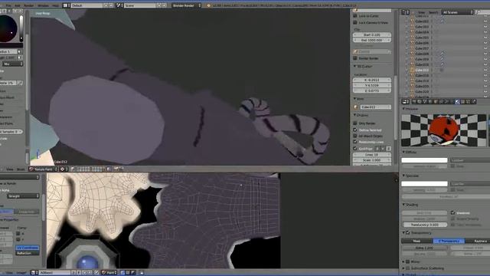Click the Outliner editor type selector icon
Viewport: 490px width, 276px height.
[405, 12]
